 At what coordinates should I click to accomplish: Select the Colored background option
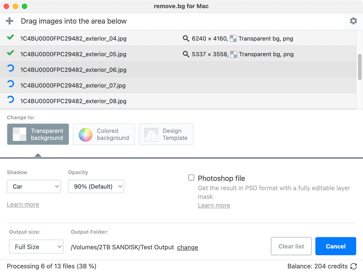point(104,134)
